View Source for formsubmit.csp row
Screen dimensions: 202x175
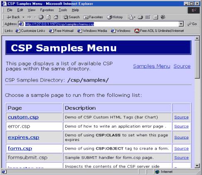pyautogui.click(x=181, y=158)
